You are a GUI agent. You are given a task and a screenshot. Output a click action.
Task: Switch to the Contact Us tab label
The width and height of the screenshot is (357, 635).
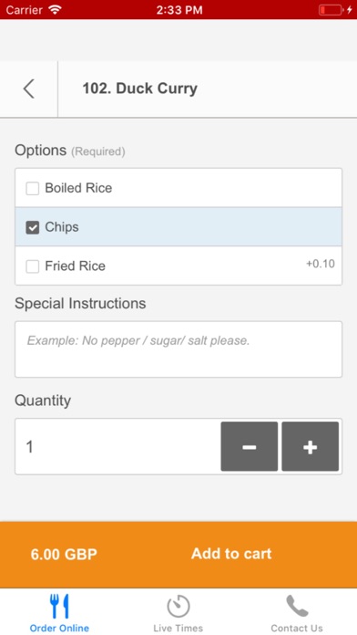click(x=297, y=628)
